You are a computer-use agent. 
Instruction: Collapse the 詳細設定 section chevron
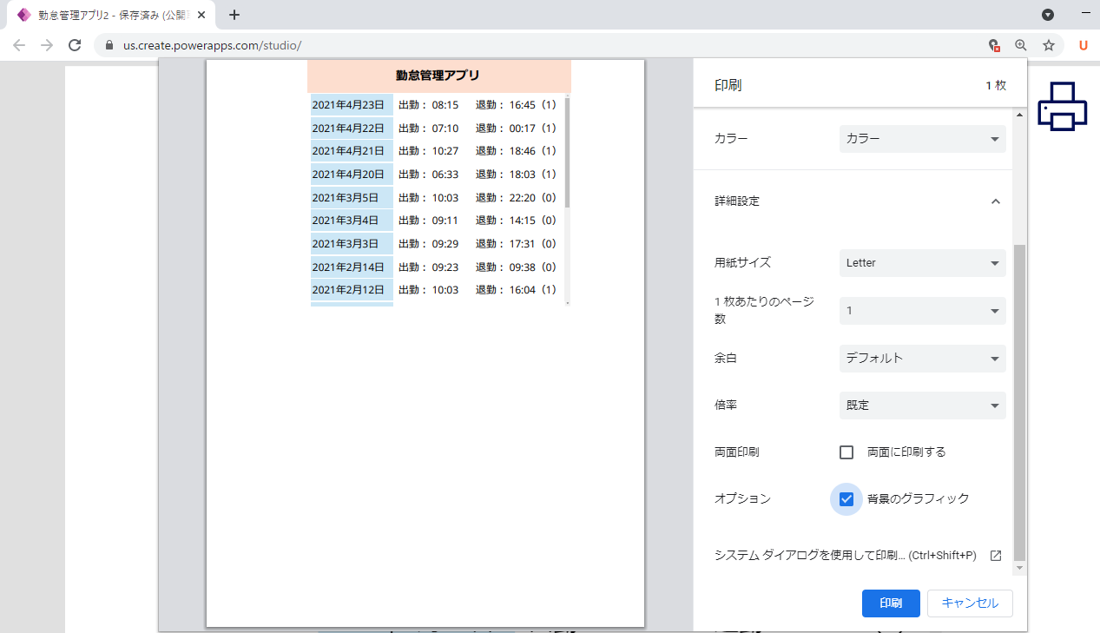pos(996,201)
